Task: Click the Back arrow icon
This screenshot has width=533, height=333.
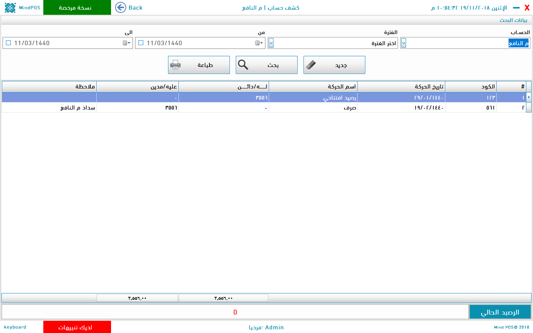Action: [121, 7]
